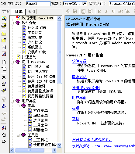The height and width of the screenshot is (154, 135).
Task: Click scroll right arrow of tree panel
Action: point(54,150)
